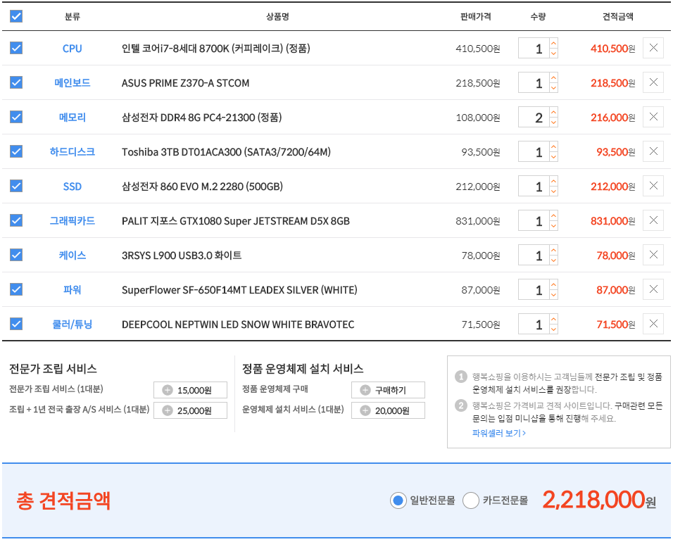The height and width of the screenshot is (542, 673).
Task: Uncheck the 파워 row checkbox
Action: pyautogui.click(x=16, y=289)
